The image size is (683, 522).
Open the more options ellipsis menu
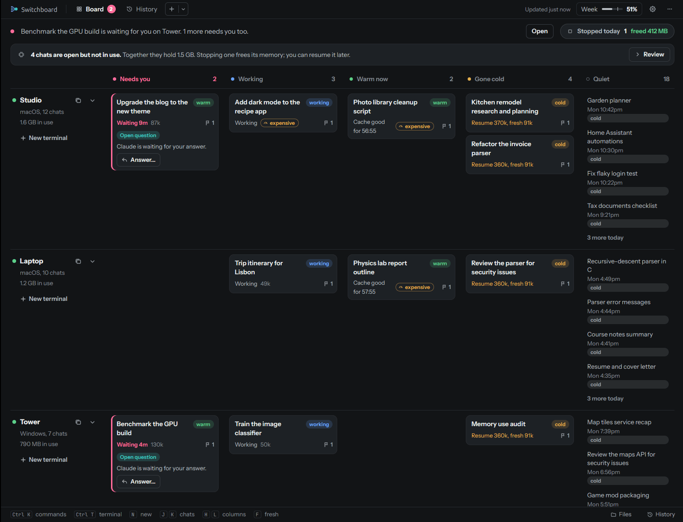[670, 9]
